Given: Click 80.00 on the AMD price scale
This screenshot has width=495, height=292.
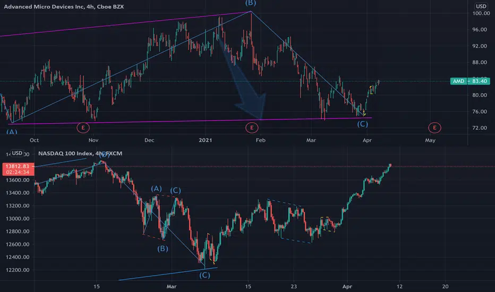Looking at the screenshot, I should [x=480, y=95].
